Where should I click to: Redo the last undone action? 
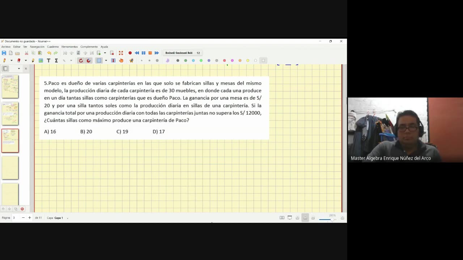point(56,53)
